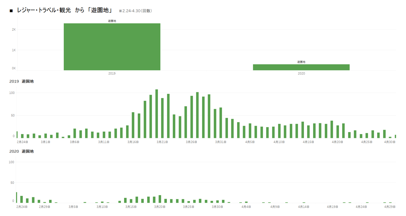
Task: Select the 遊園地 label above the 2020 bar
Action: pyautogui.click(x=301, y=62)
